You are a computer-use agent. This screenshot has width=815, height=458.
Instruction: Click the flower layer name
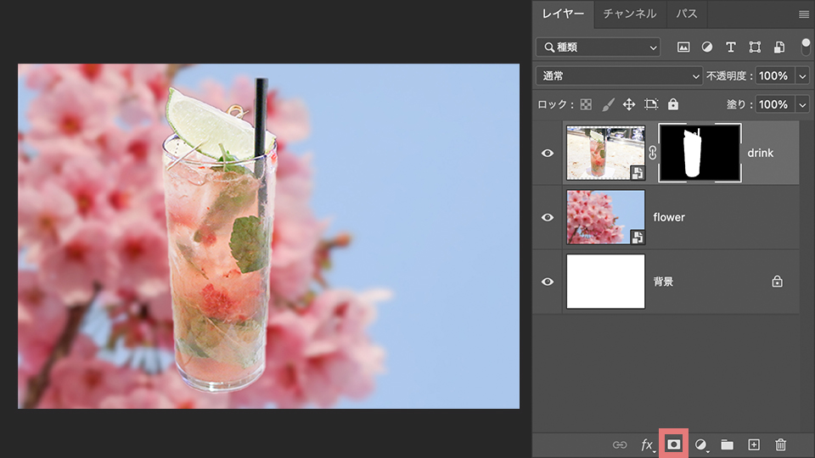click(669, 218)
